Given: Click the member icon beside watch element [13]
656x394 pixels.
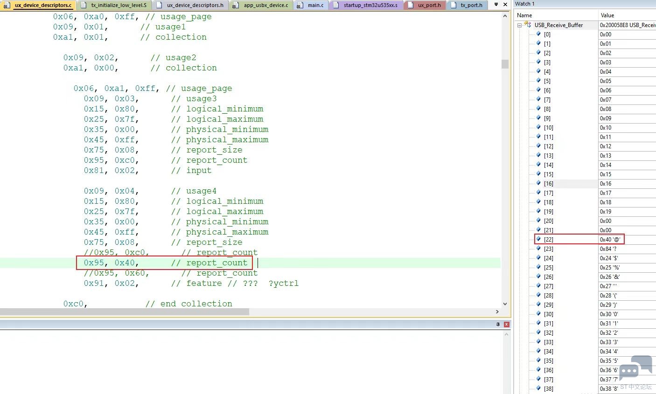Looking at the screenshot, I should pos(538,155).
